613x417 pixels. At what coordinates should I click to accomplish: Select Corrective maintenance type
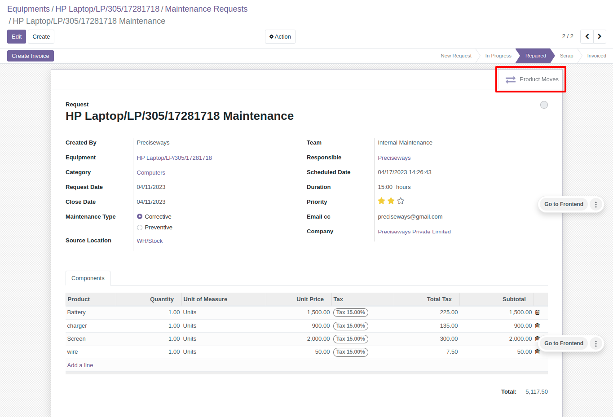point(140,217)
